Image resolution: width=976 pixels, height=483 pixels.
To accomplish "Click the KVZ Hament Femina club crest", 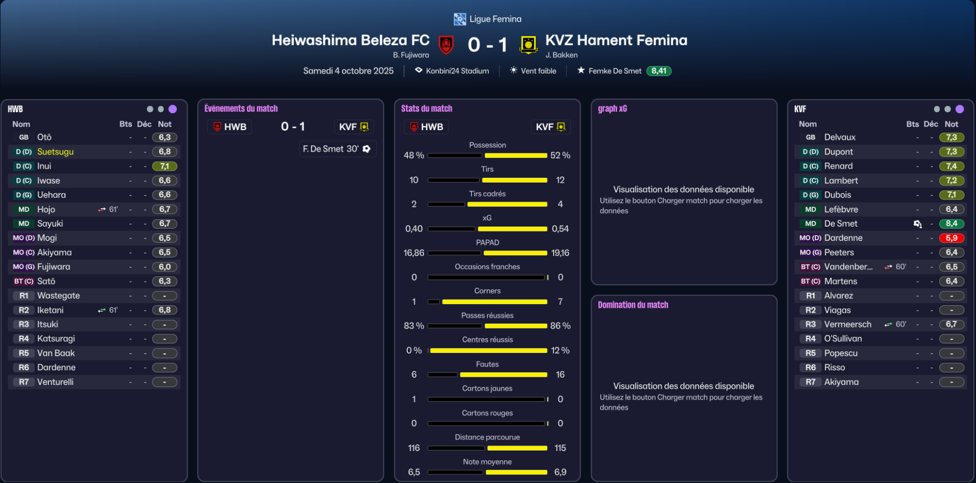I will point(528,44).
